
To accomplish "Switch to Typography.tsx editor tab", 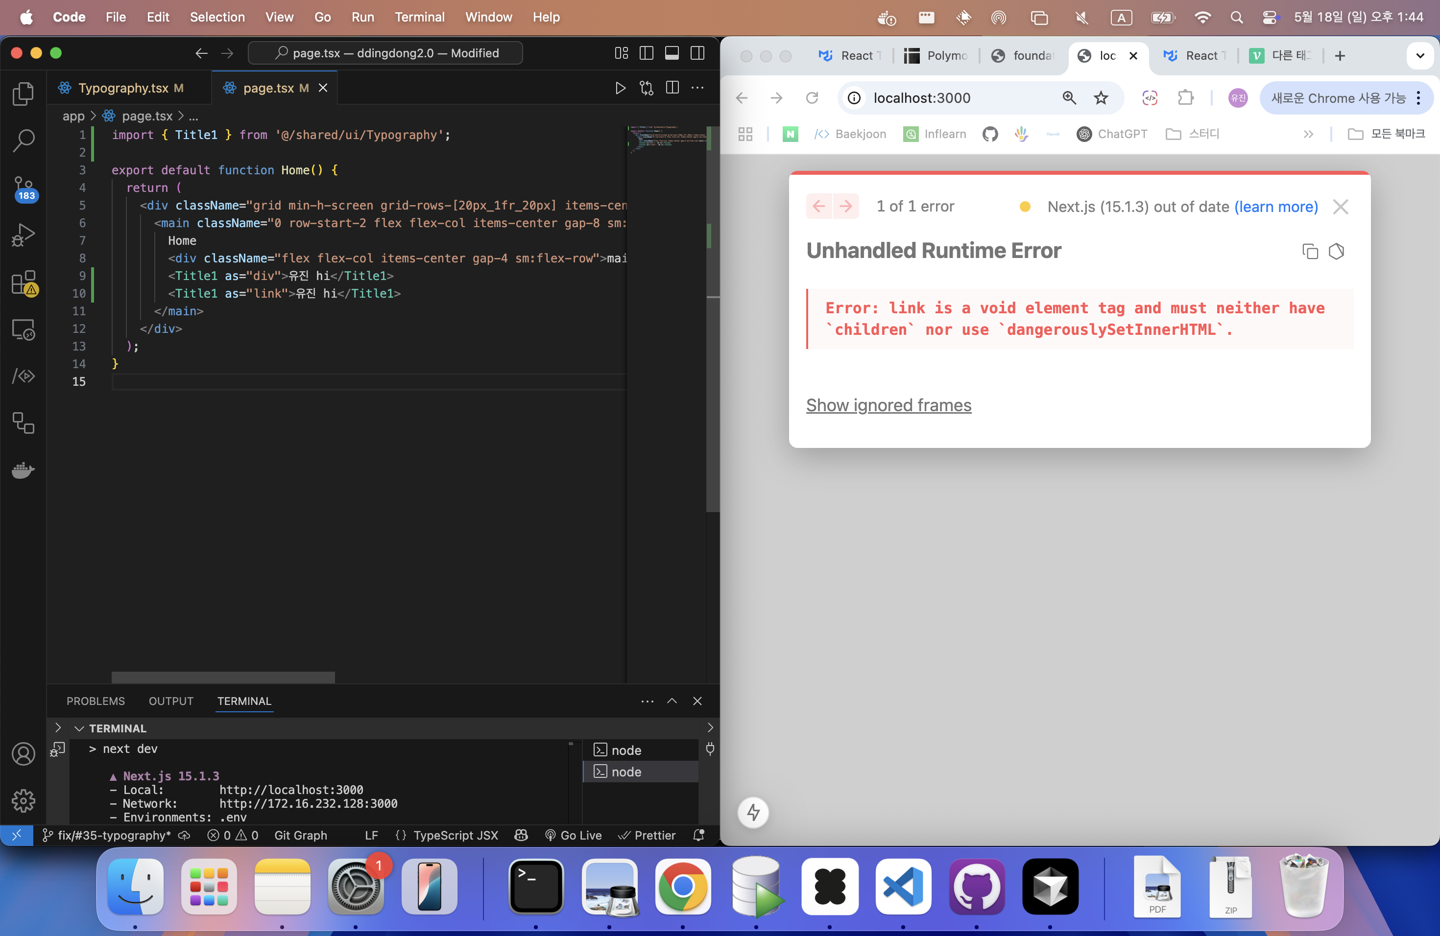I will coord(123,88).
